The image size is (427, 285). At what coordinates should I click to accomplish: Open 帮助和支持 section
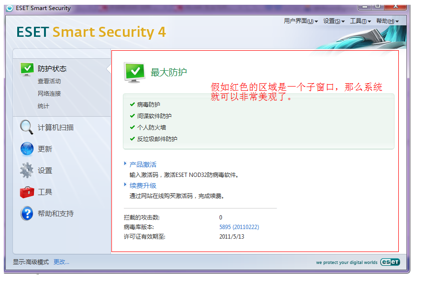(55, 213)
